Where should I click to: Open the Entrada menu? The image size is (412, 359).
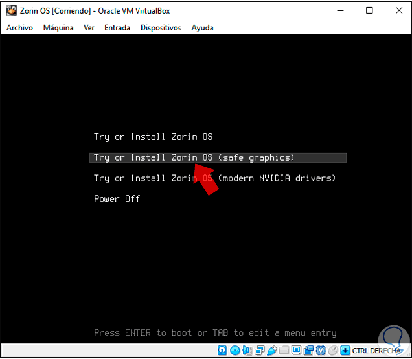point(117,28)
